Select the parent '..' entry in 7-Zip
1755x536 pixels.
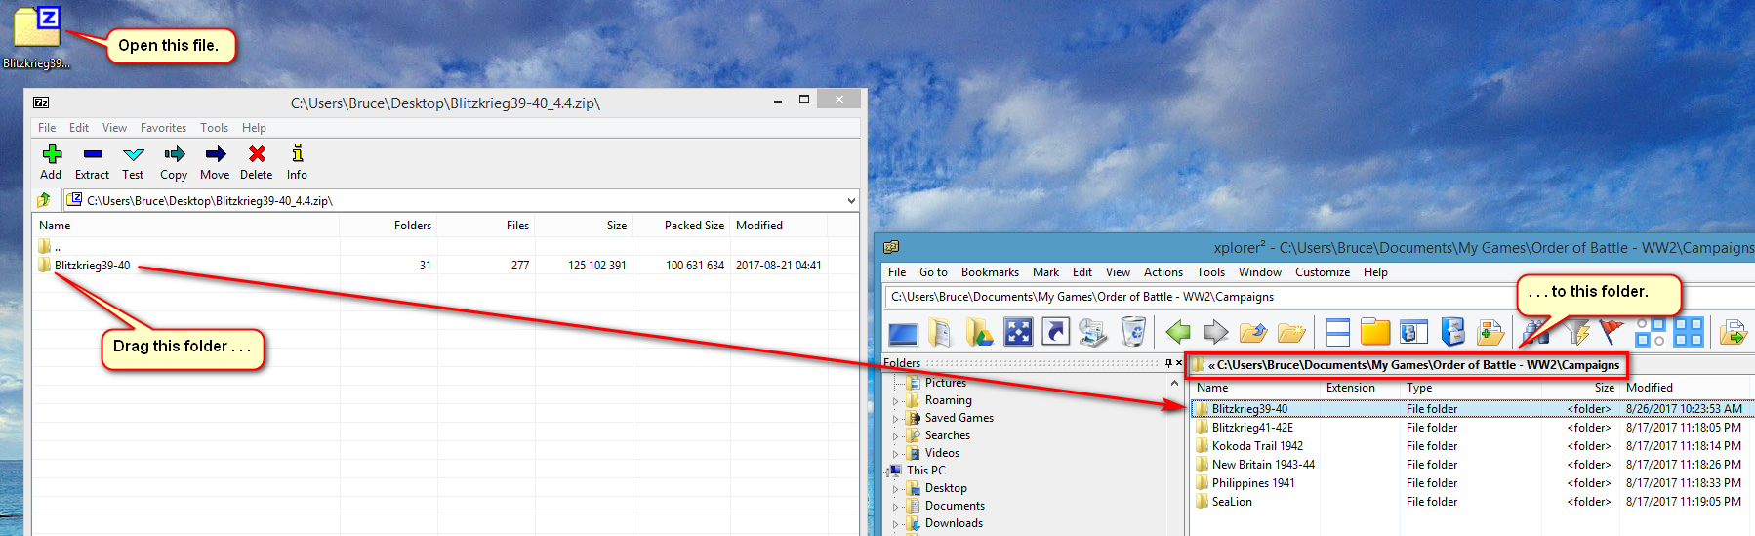tap(50, 246)
